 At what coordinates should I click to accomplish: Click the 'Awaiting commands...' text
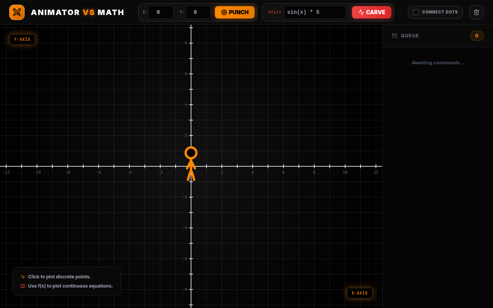coord(438,63)
